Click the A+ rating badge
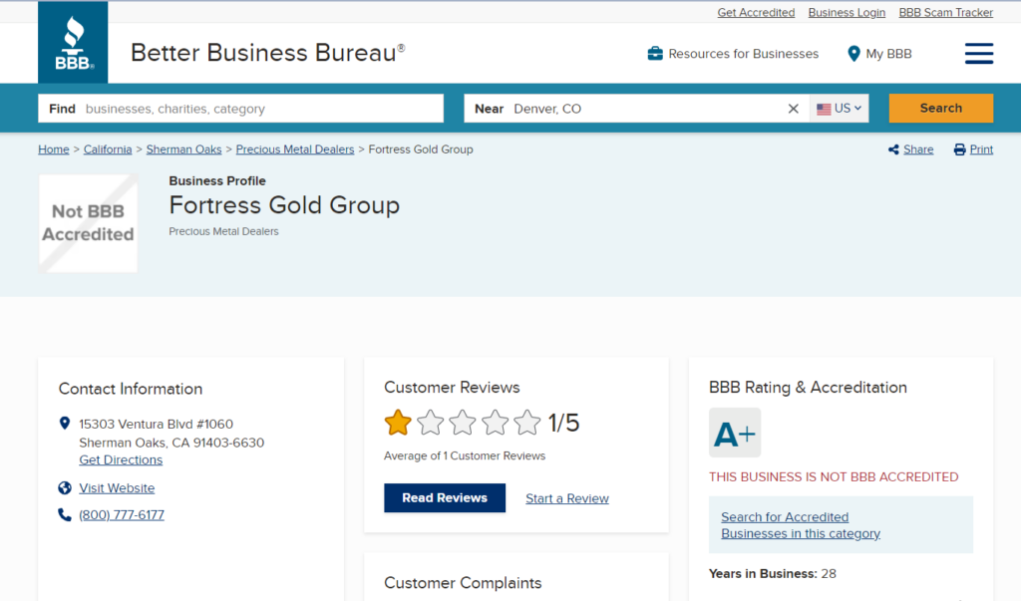Viewport: 1021px width, 601px height. tap(735, 433)
